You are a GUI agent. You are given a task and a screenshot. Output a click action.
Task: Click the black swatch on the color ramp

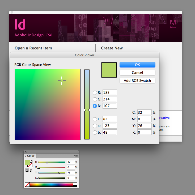pos(75,186)
